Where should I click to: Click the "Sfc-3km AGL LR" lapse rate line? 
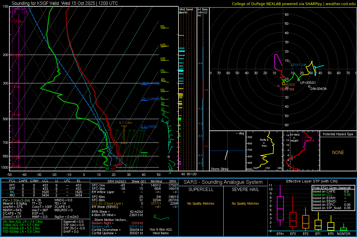click(23, 222)
